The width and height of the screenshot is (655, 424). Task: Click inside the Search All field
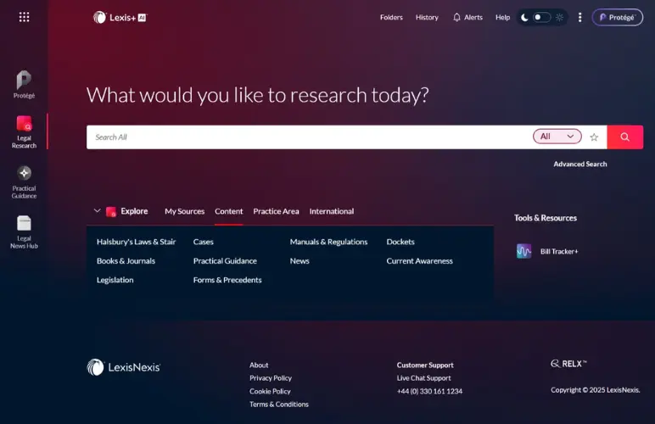pyautogui.click(x=305, y=137)
